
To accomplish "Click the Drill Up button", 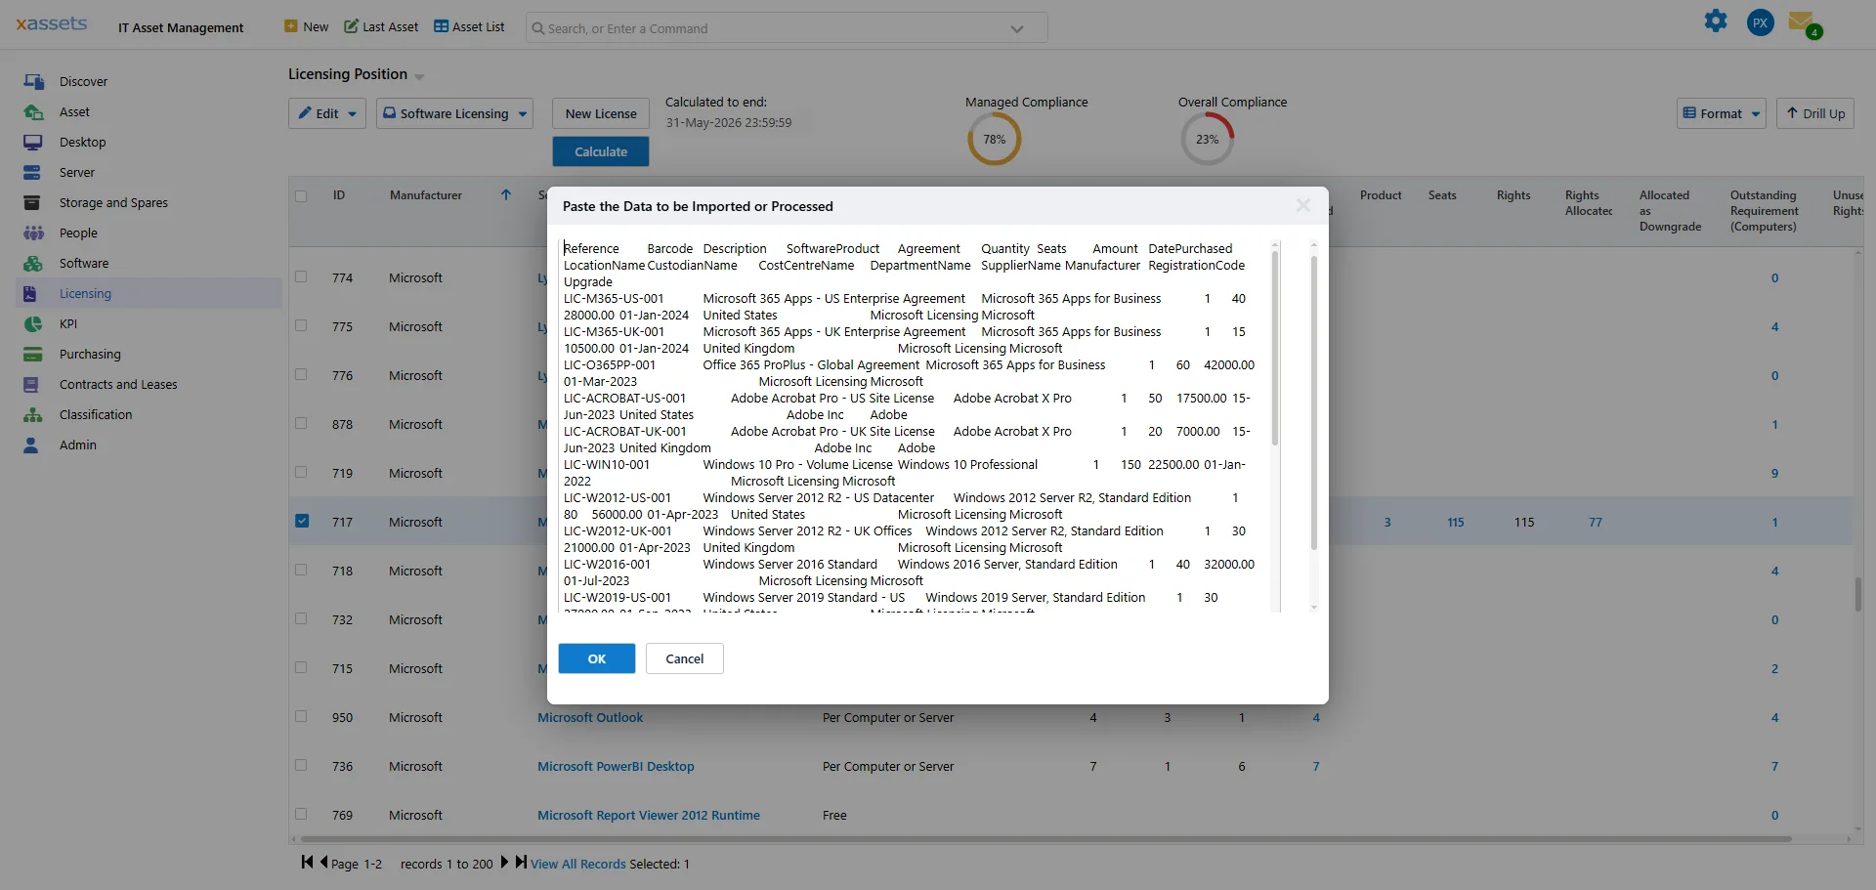I will [x=1815, y=113].
